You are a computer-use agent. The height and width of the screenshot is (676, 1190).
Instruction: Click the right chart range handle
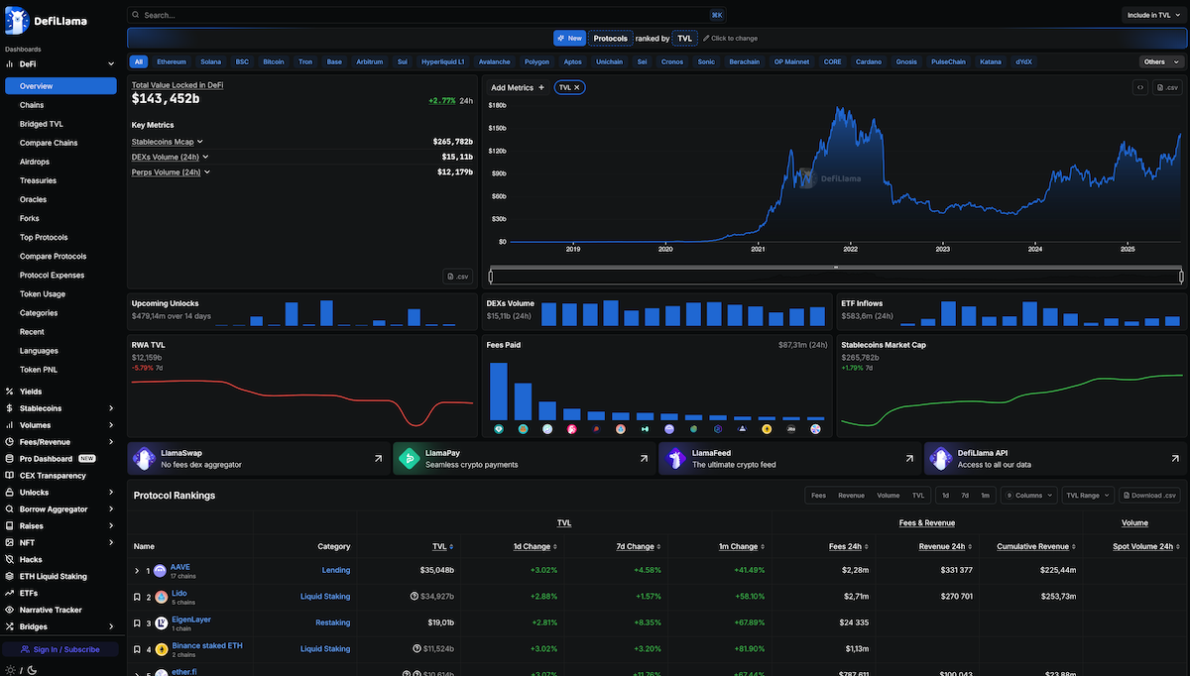pos(1180,277)
